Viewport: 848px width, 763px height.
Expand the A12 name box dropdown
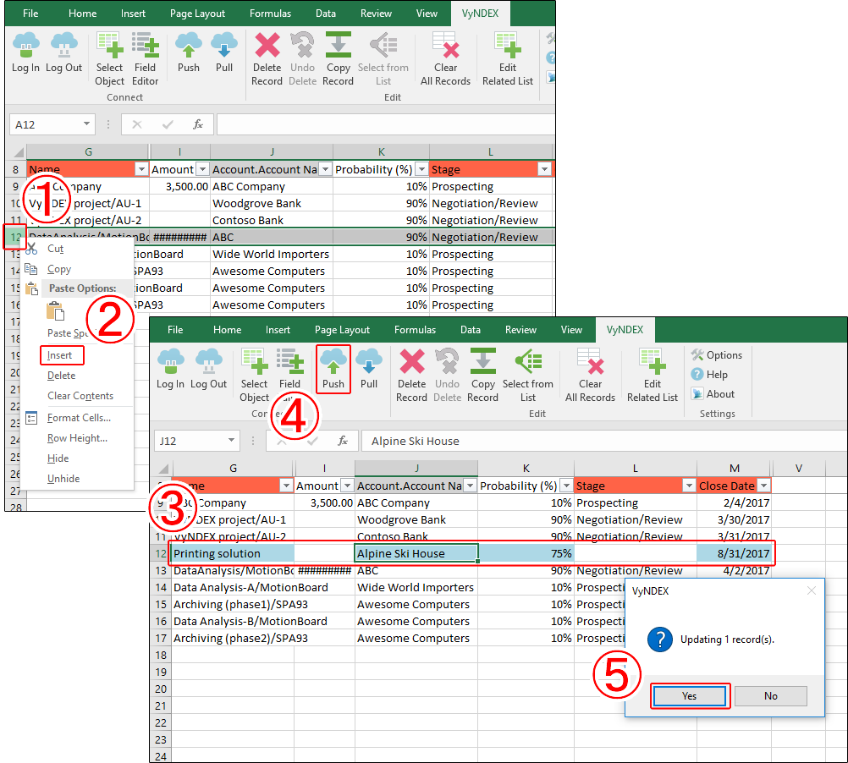coord(86,124)
